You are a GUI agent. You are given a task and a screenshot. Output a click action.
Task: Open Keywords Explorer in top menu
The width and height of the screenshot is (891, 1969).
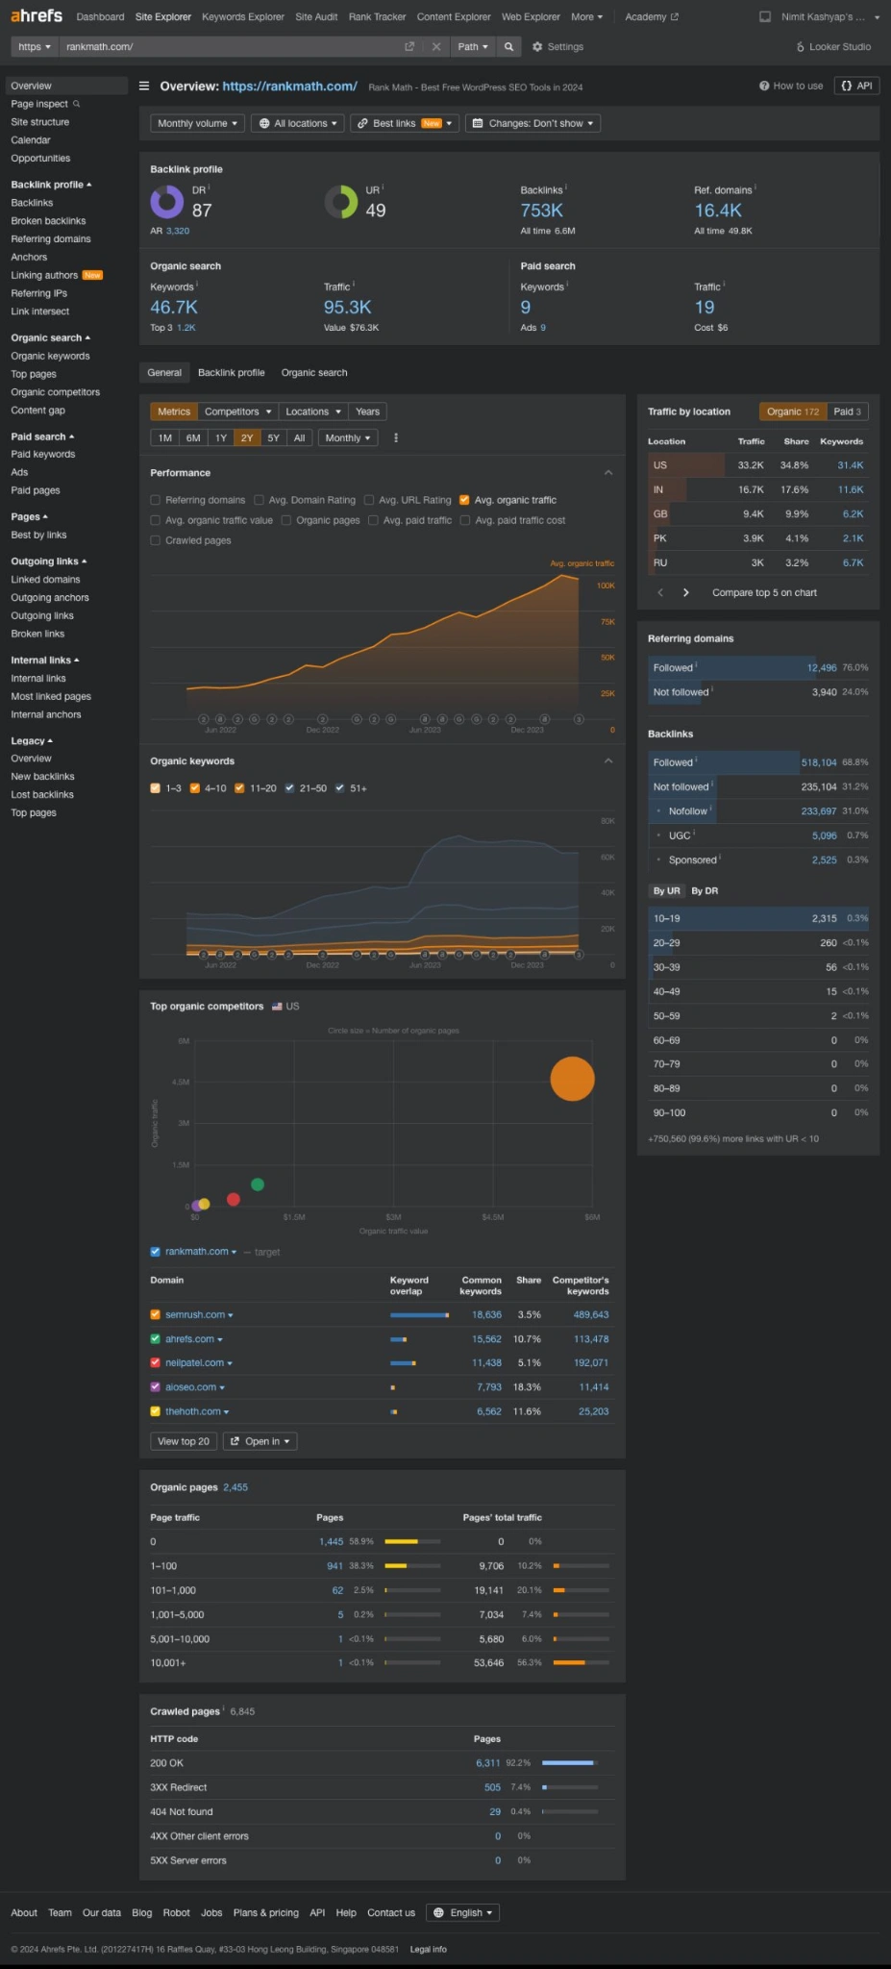click(x=242, y=16)
